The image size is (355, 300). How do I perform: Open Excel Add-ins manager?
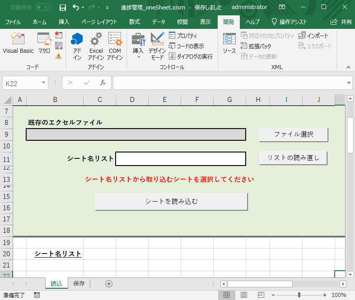[96, 46]
